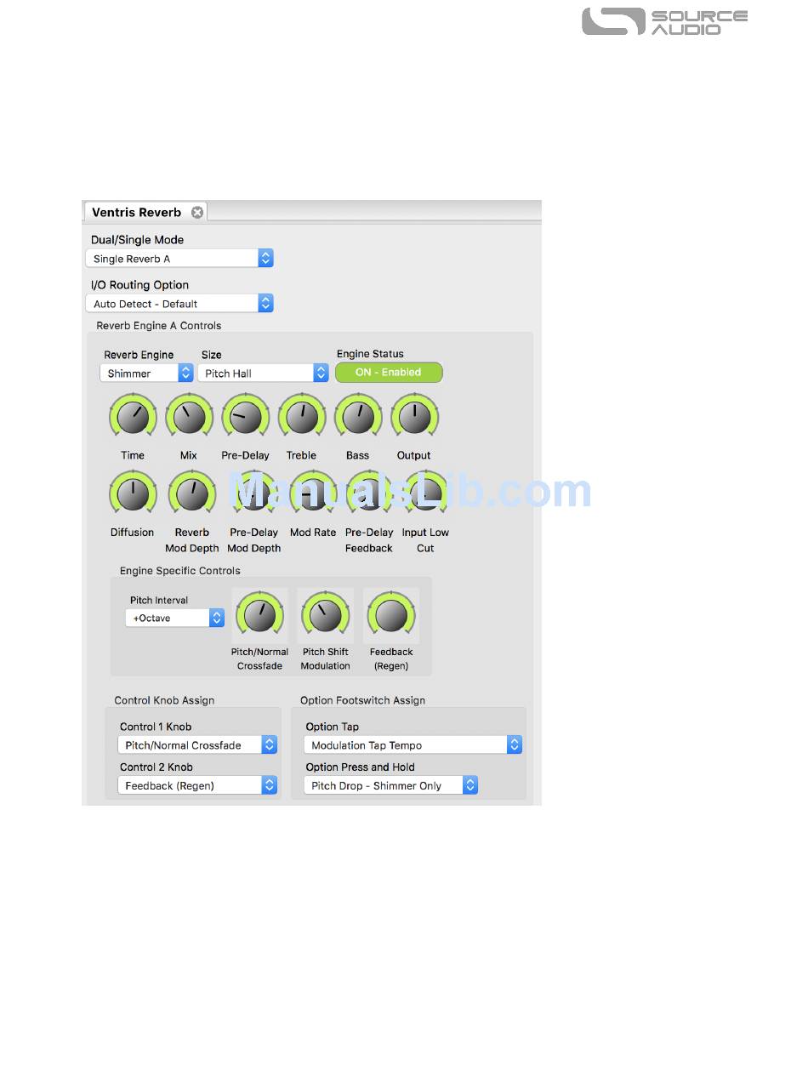Click the Pitch Shift Modulation knob
808x1072 pixels.
[x=326, y=615]
